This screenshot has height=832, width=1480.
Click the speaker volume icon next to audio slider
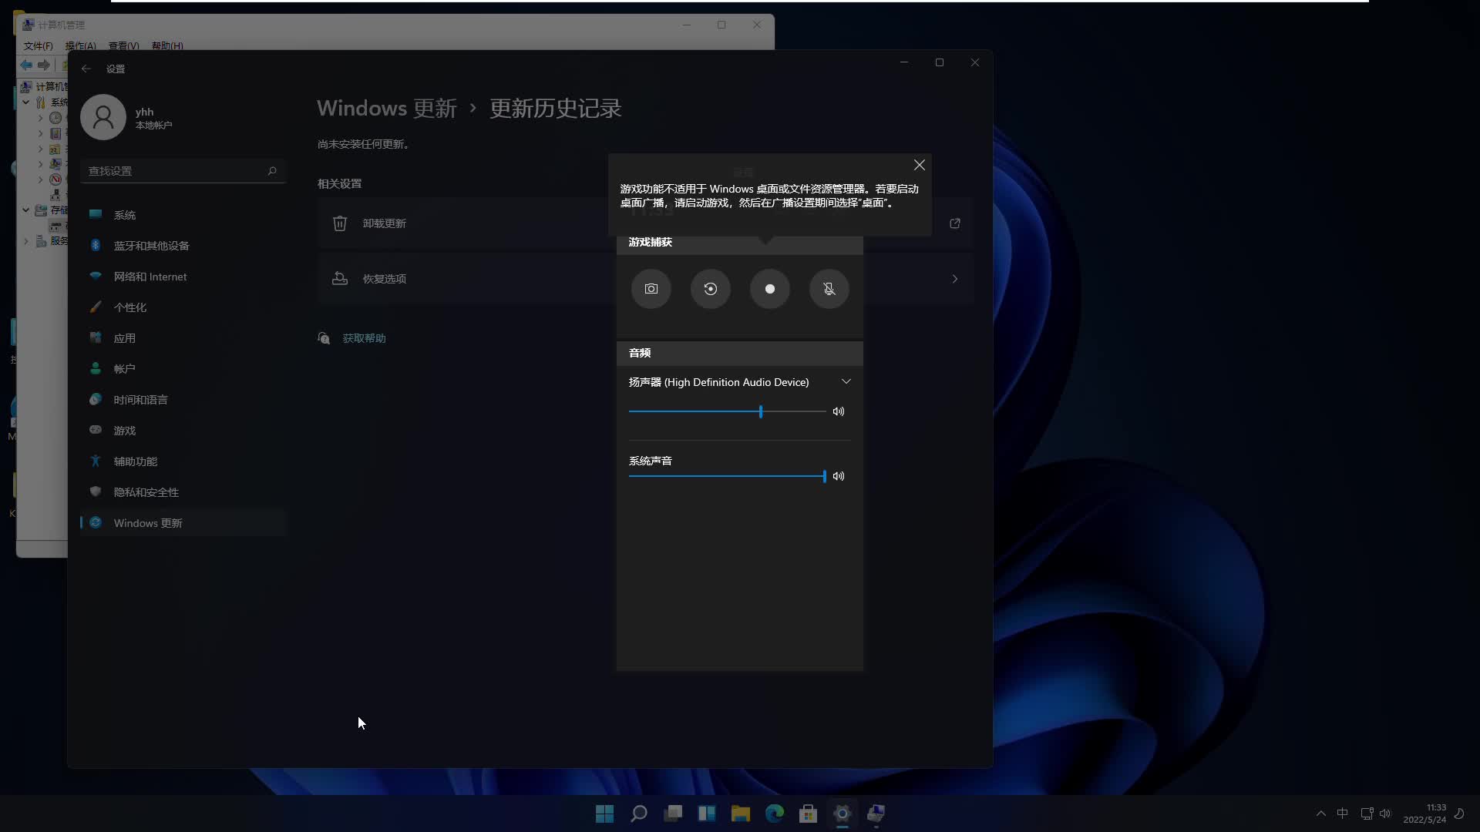coord(839,411)
